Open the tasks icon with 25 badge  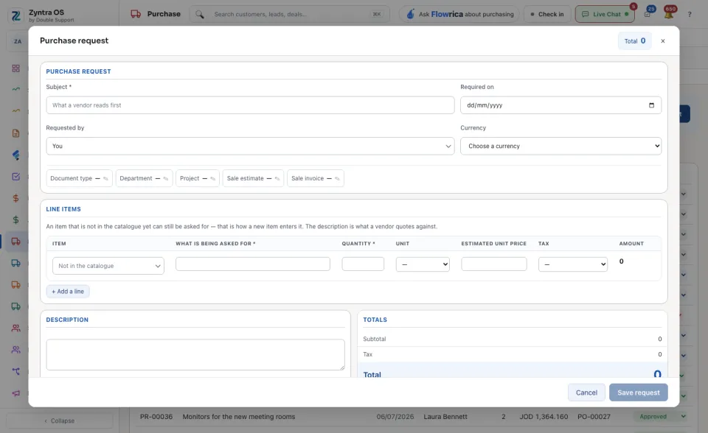click(648, 13)
